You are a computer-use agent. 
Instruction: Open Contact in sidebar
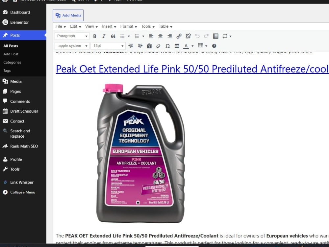pos(17,121)
